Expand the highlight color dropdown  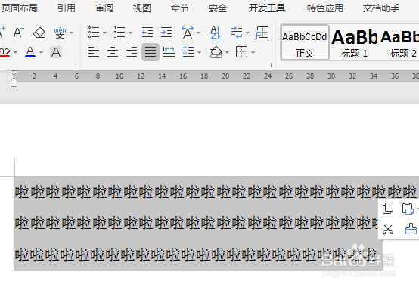coord(15,52)
